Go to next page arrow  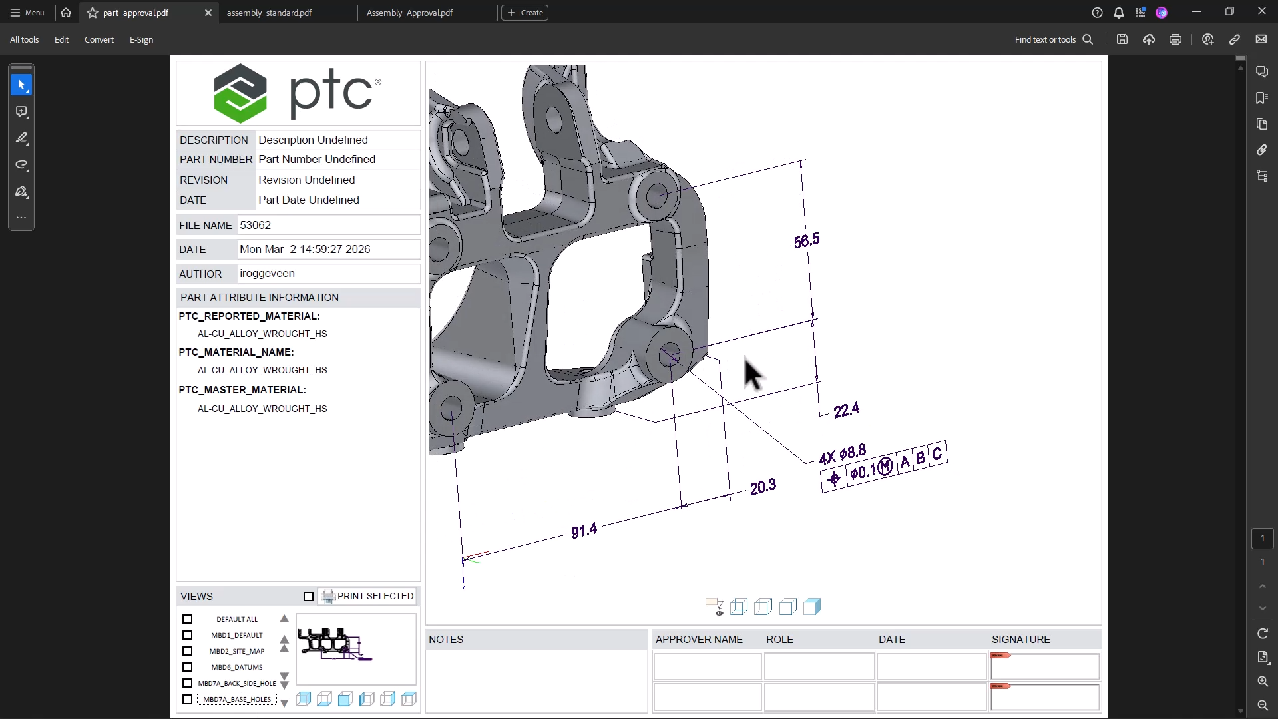click(x=1263, y=608)
